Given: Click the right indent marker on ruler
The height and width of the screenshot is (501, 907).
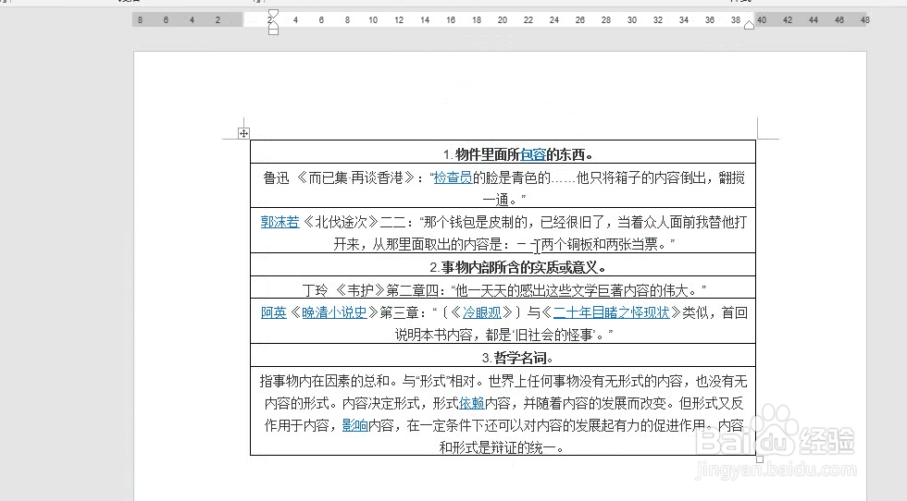Looking at the screenshot, I should [749, 25].
